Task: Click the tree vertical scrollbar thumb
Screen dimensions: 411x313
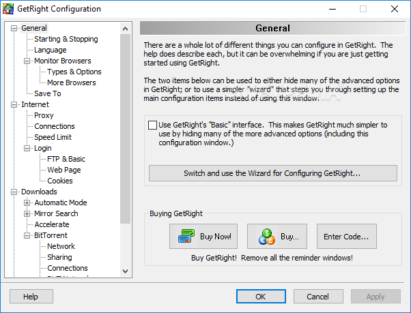Action: [126, 129]
